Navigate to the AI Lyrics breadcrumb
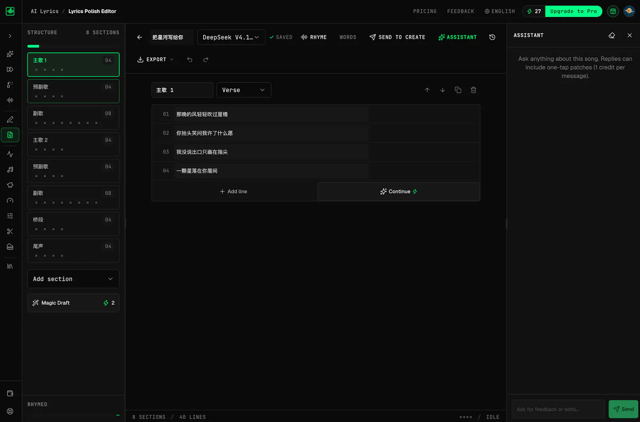The image size is (640, 422). coord(44,11)
